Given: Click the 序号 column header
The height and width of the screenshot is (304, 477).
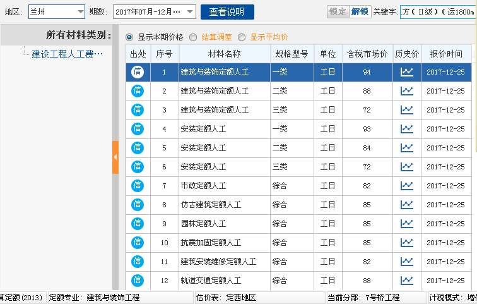Looking at the screenshot, I should click(x=164, y=54).
